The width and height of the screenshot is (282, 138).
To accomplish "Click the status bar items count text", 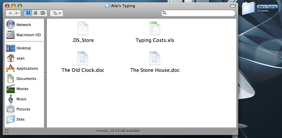I will click(118, 131).
